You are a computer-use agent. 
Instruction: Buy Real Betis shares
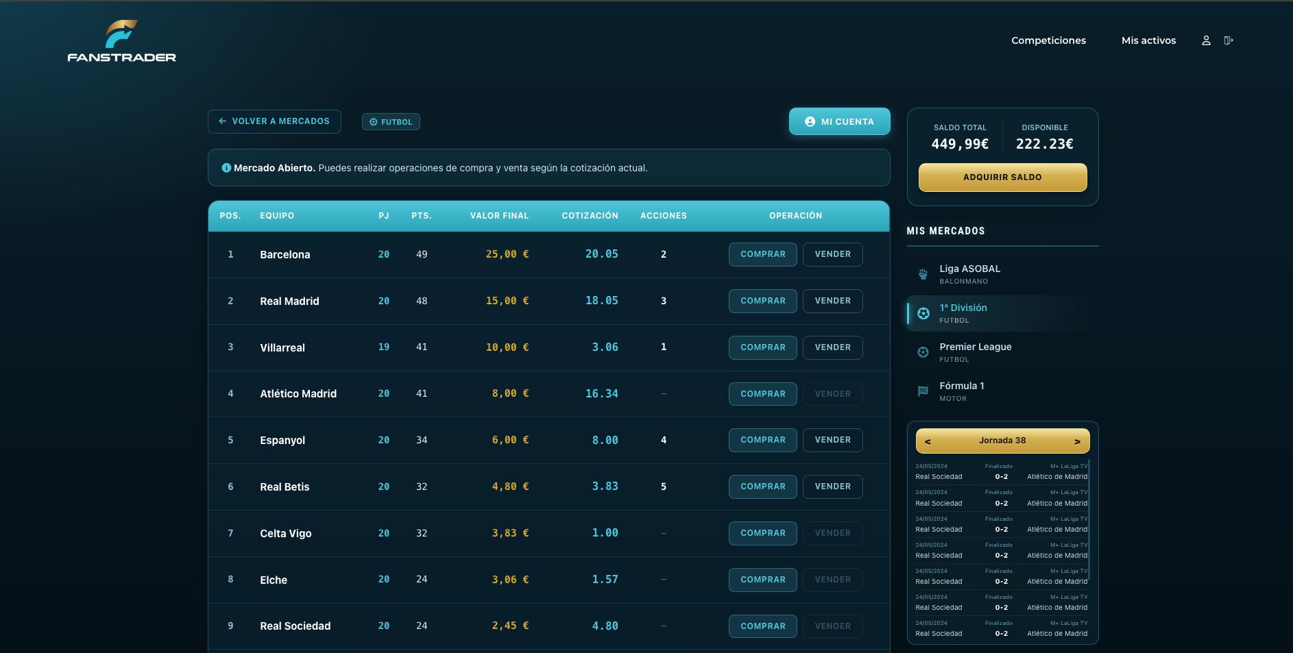point(762,486)
